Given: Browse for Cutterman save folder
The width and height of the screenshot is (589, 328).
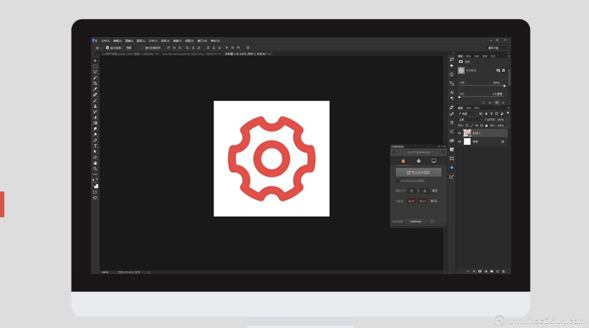Looking at the screenshot, I should pyautogui.click(x=432, y=222).
